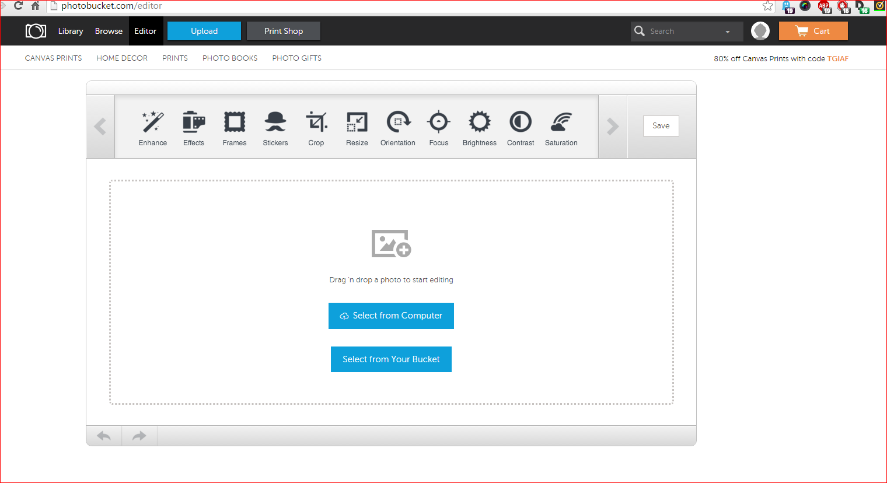Undo the last edit
This screenshot has height=483, width=887.
pos(104,436)
